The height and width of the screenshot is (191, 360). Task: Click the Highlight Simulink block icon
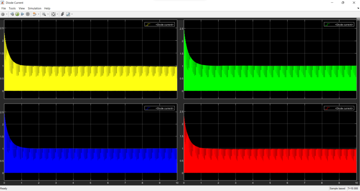coord(34,14)
